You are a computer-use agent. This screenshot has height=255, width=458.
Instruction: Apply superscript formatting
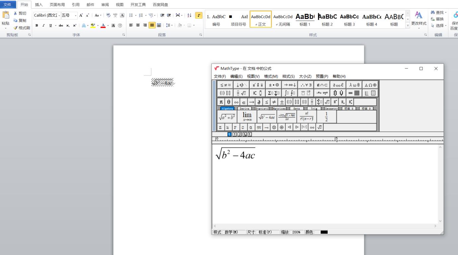(x=74, y=25)
